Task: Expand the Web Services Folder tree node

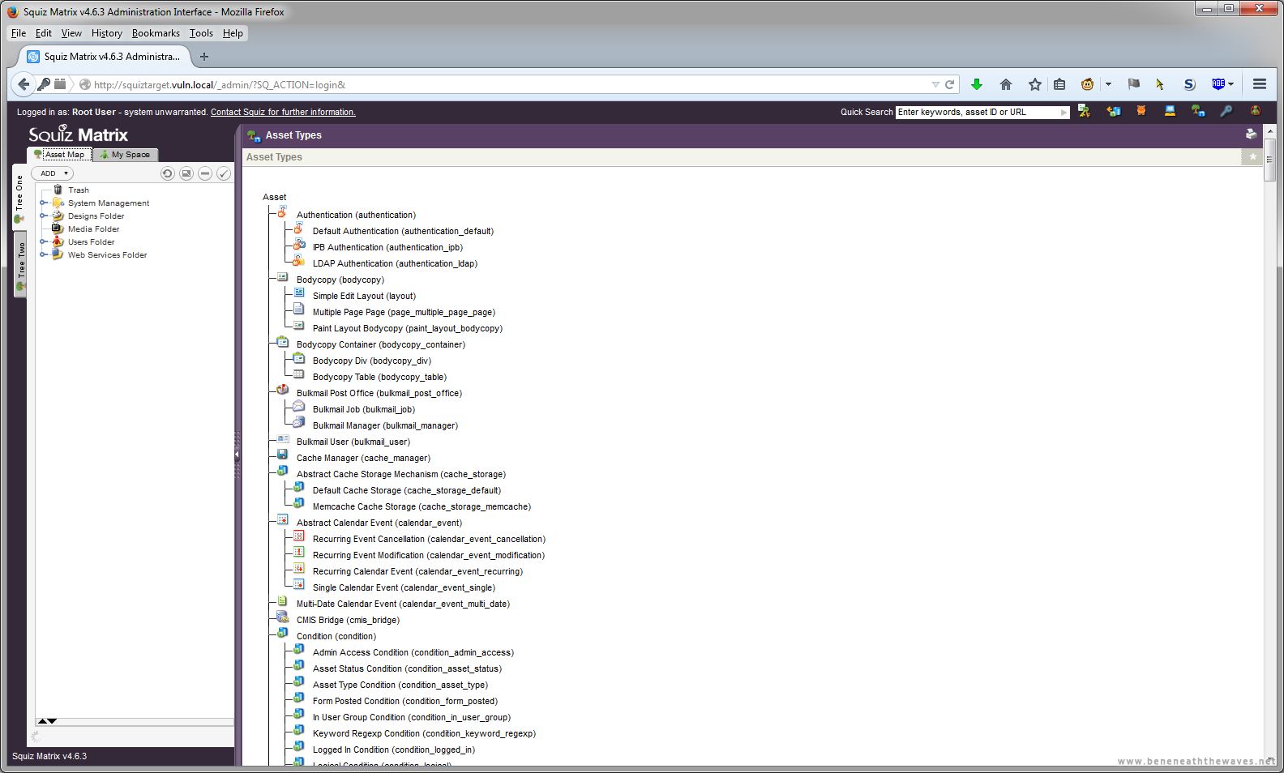Action: (44, 254)
